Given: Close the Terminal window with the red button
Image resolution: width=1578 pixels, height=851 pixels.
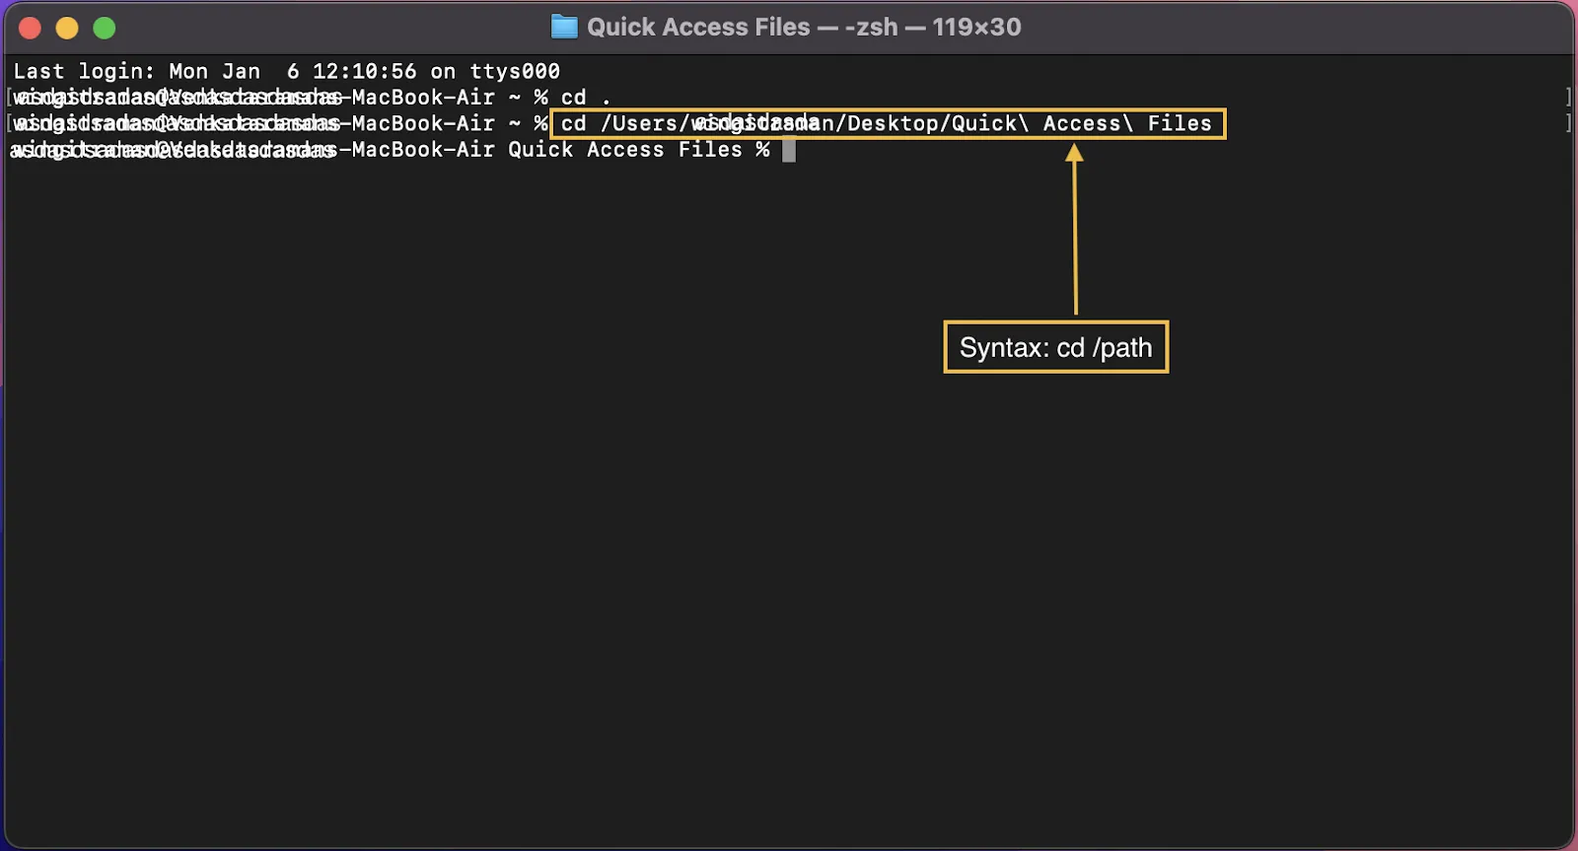Looking at the screenshot, I should (x=30, y=28).
